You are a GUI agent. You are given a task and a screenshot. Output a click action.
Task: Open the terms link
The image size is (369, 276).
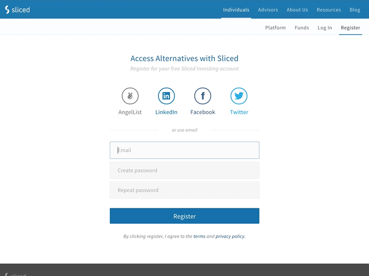coord(199,236)
